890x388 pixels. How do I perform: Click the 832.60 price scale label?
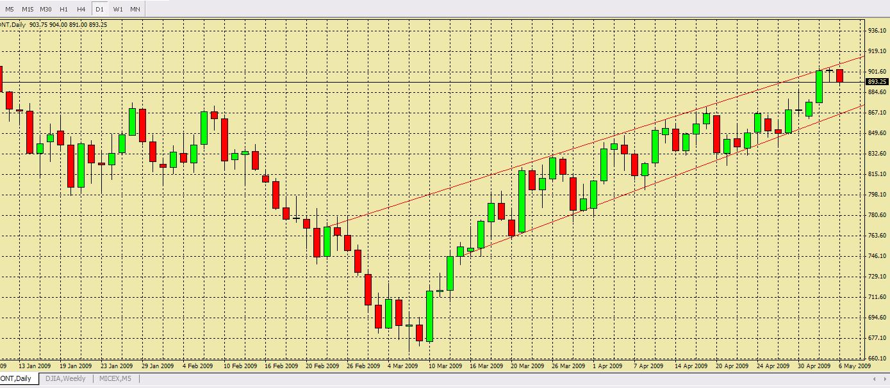(877, 153)
